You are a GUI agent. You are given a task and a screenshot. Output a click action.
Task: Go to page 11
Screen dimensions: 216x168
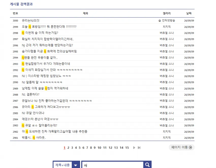(x=105, y=148)
